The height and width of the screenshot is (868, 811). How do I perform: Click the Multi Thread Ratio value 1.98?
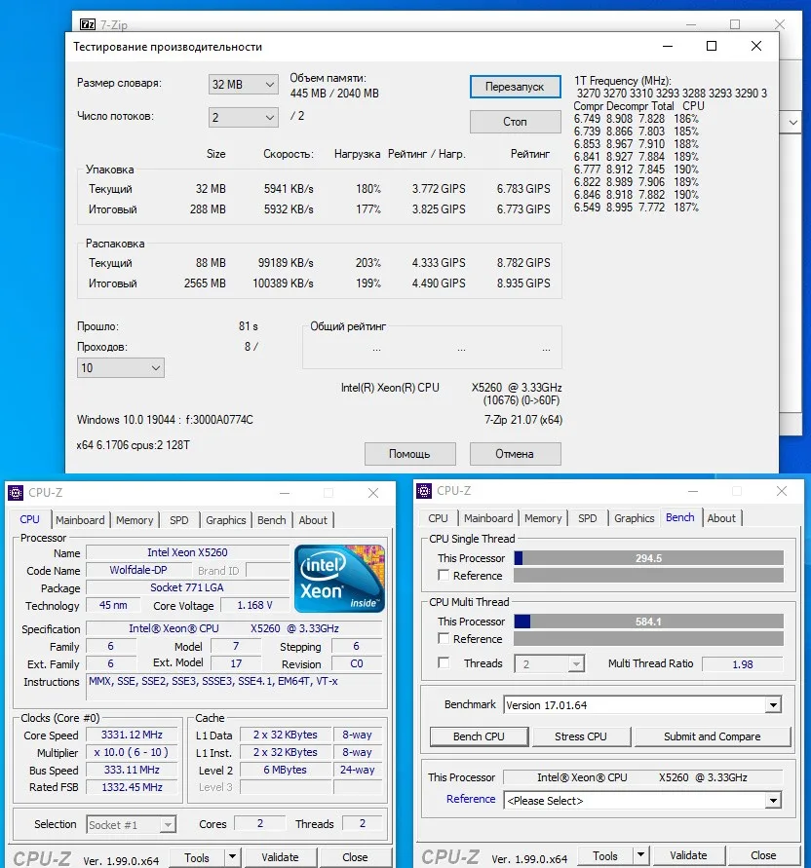[x=743, y=663]
